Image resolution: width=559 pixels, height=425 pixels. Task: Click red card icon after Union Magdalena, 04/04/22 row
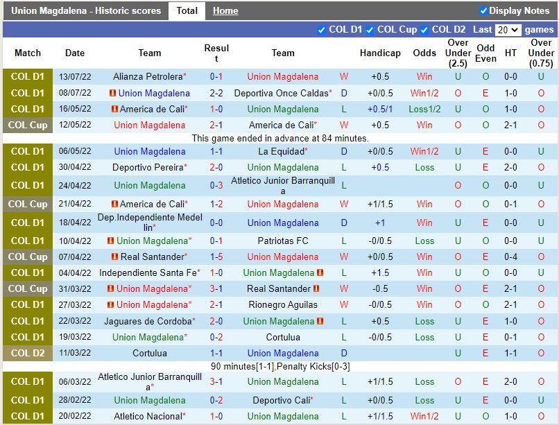(x=320, y=273)
